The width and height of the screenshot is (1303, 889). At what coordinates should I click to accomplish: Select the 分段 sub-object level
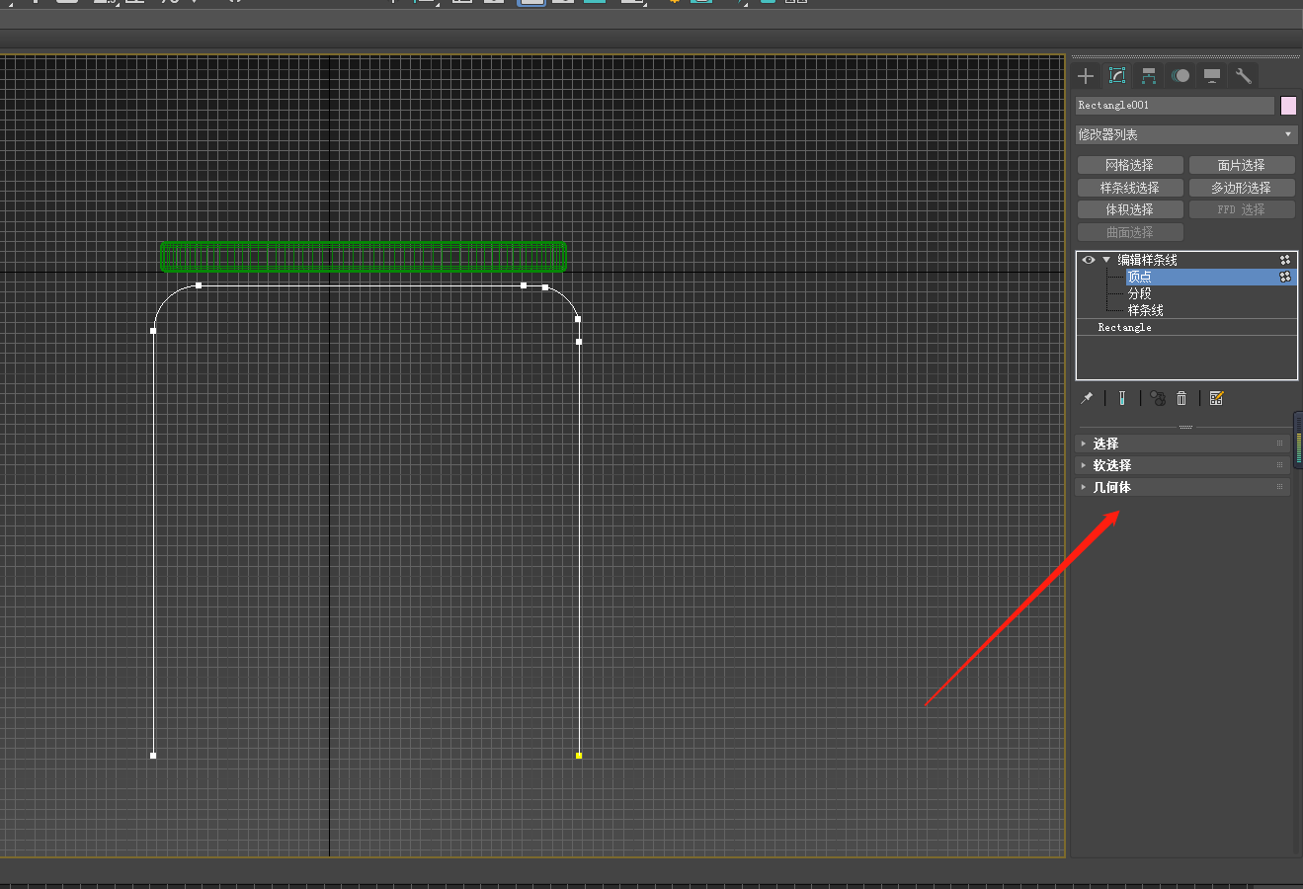coord(1140,293)
